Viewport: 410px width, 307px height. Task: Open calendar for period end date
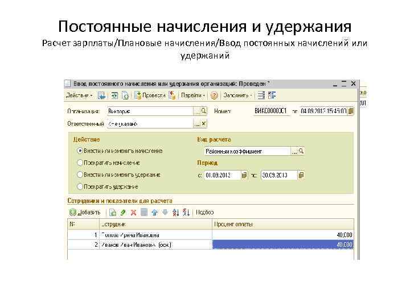[x=301, y=175]
